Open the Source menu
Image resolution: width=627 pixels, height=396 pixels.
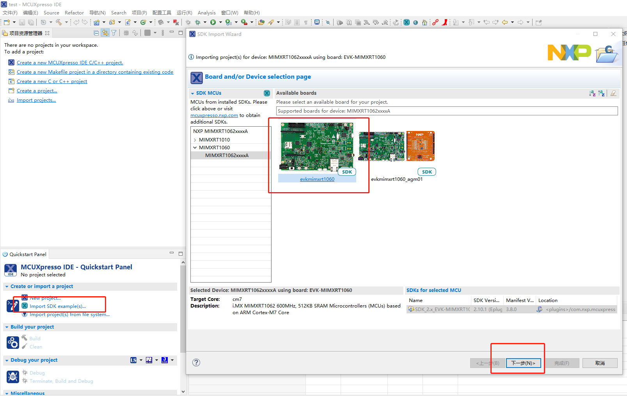52,13
